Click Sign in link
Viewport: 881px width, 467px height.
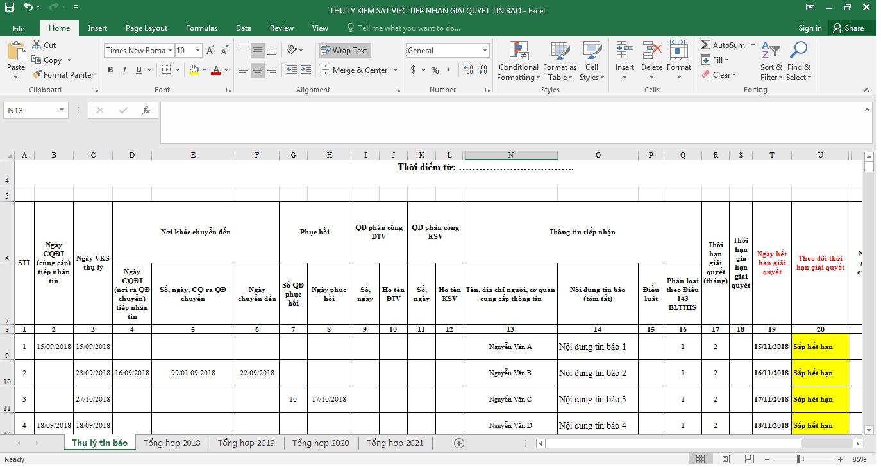[x=810, y=28]
